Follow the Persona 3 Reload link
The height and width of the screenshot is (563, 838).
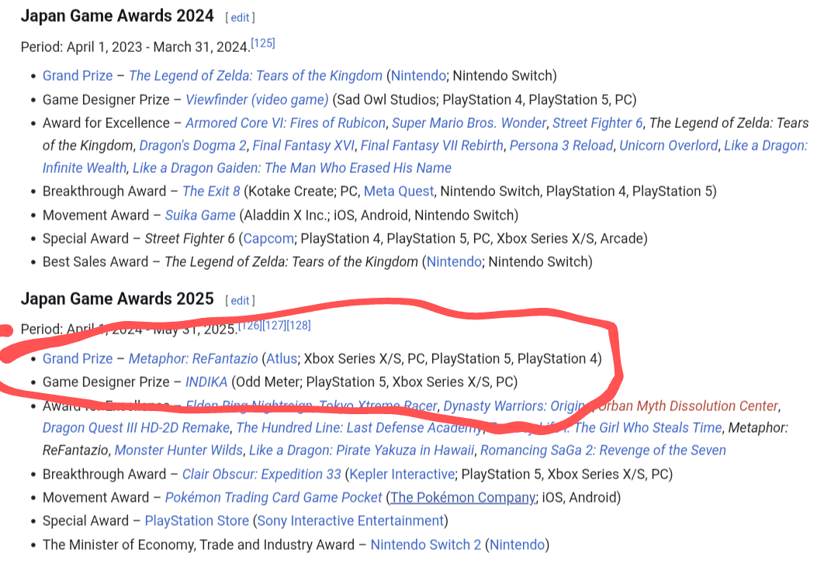click(561, 146)
